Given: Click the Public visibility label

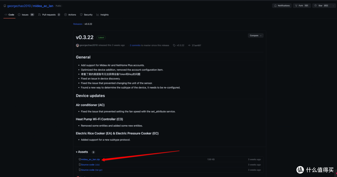Looking at the screenshot, I should tap(58, 6).
